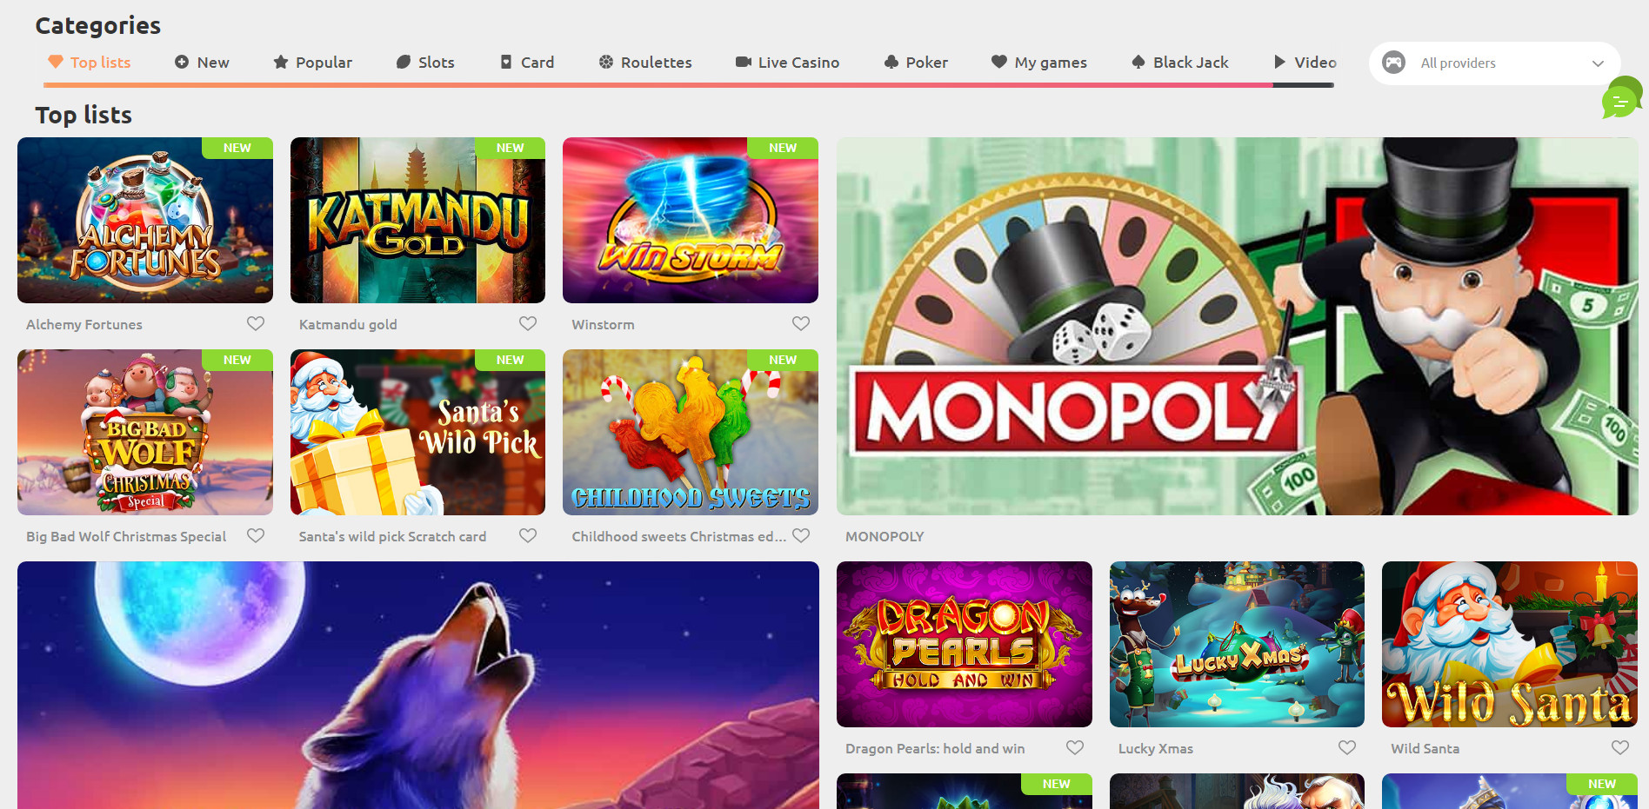Toggle favorite heart for Katmandu gold

tap(528, 323)
